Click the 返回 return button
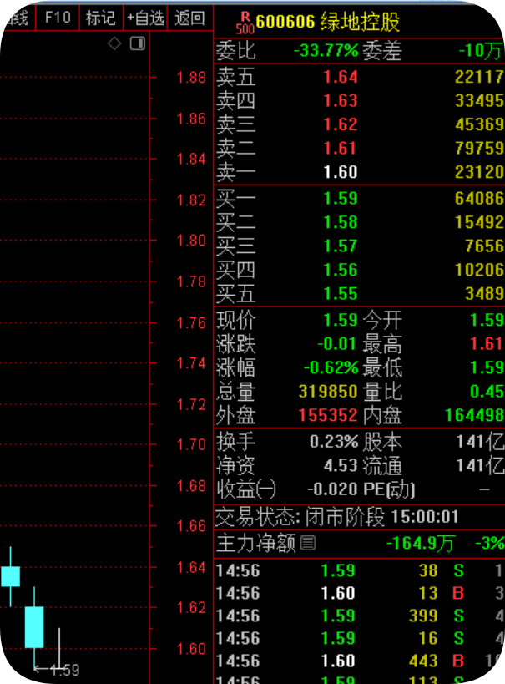 click(x=190, y=18)
